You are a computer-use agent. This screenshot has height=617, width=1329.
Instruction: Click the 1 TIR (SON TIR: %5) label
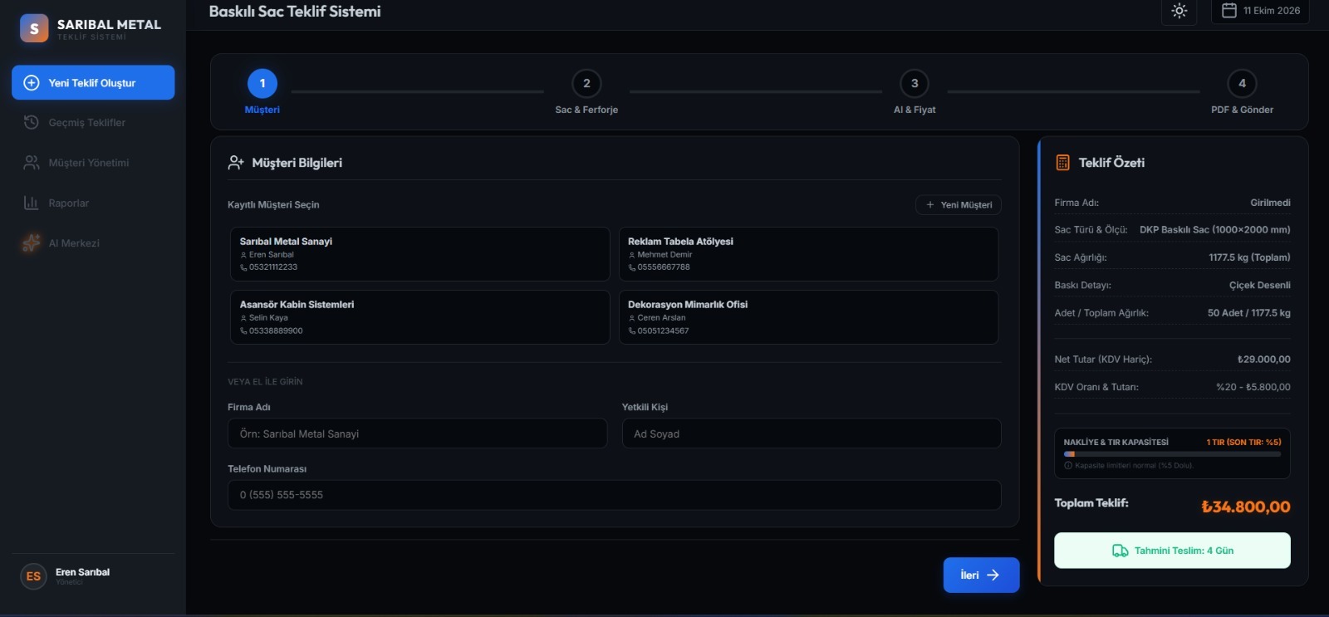click(x=1243, y=443)
